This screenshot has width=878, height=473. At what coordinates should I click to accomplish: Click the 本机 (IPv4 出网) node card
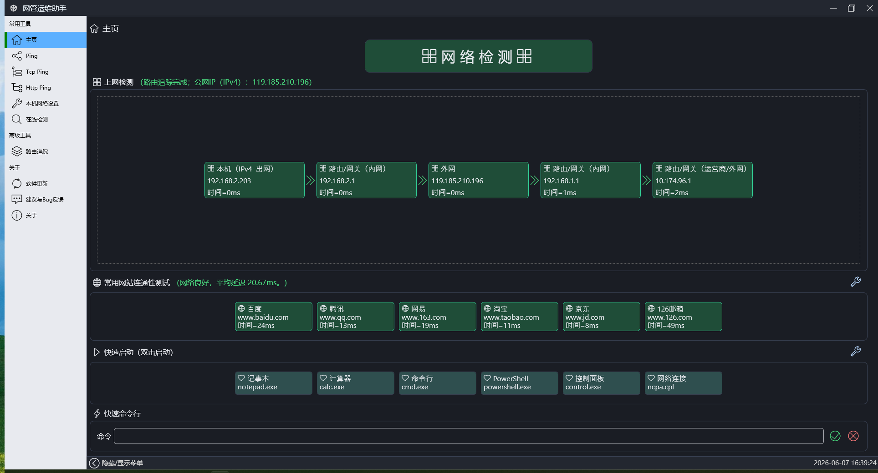coord(255,180)
